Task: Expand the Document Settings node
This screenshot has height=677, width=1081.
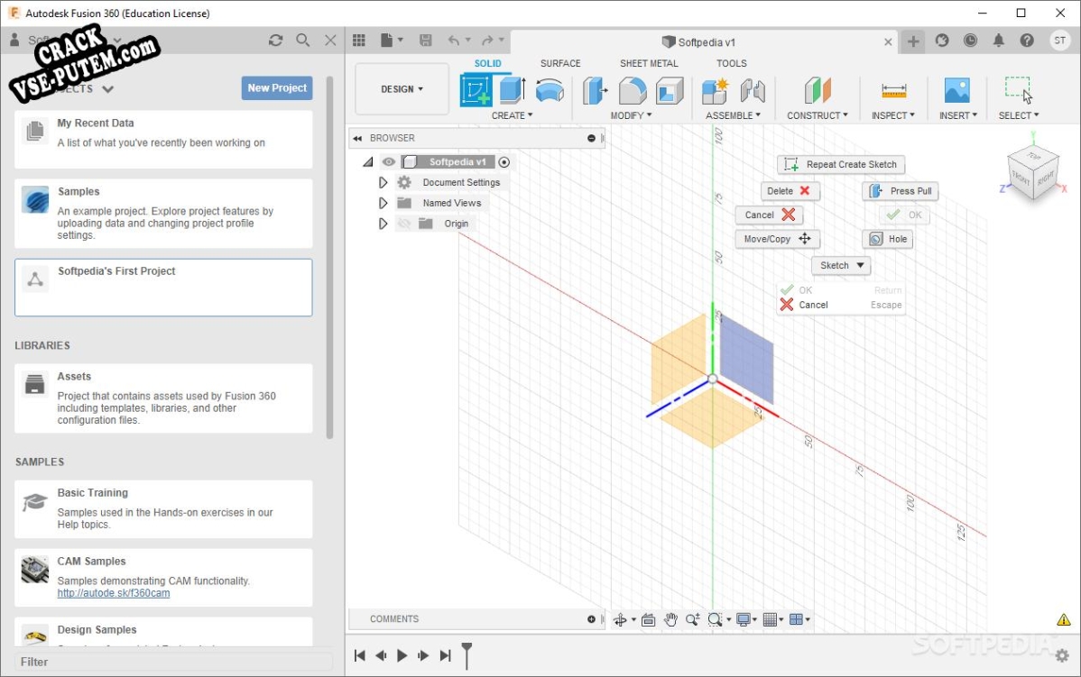Action: (x=383, y=182)
